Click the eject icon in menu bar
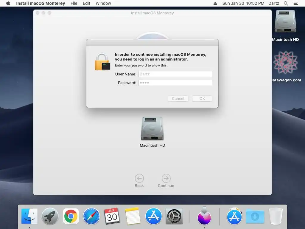 tap(215, 3)
